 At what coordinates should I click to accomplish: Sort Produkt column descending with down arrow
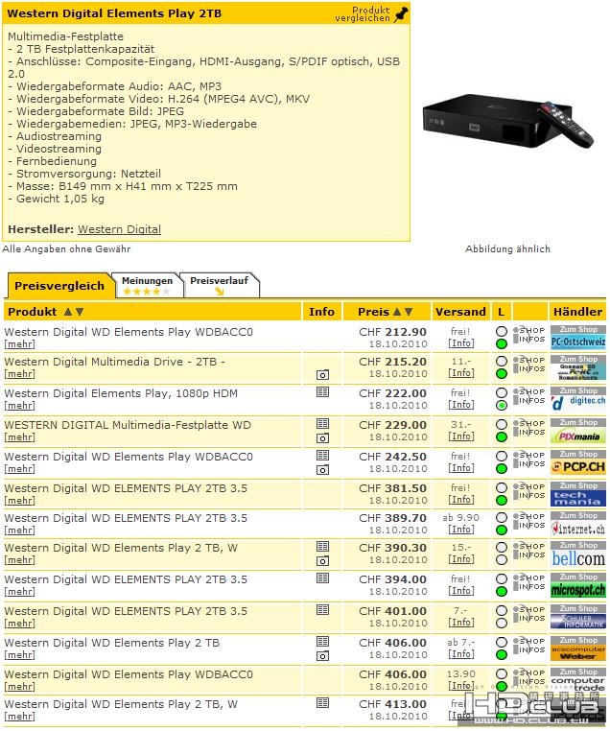pyautogui.click(x=80, y=312)
